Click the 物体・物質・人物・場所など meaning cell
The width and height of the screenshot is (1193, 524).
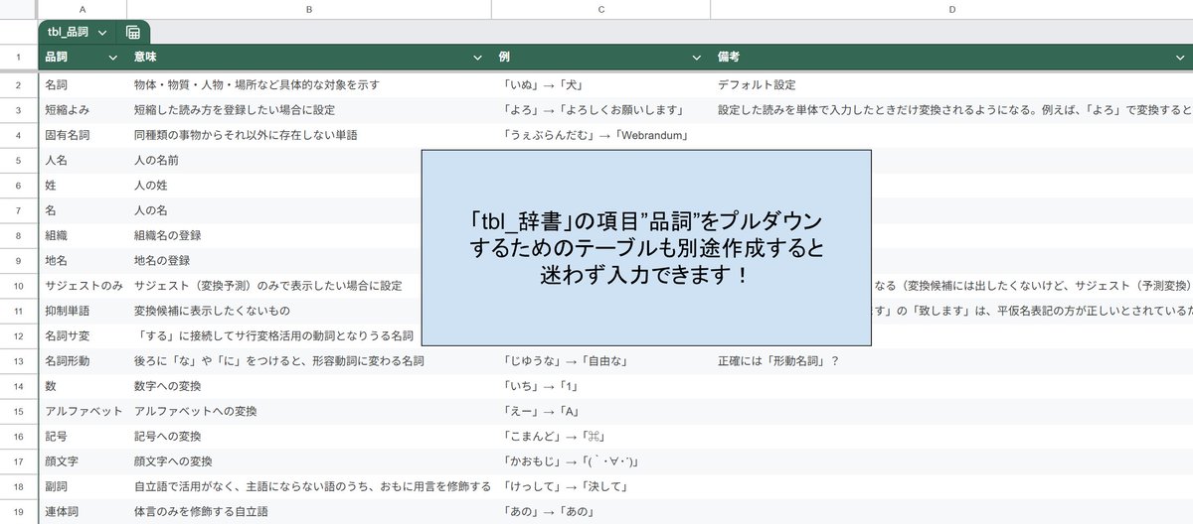(x=309, y=85)
